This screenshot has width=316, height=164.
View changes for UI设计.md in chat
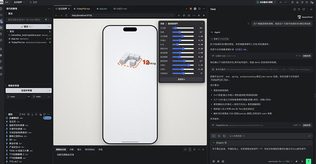307,56
